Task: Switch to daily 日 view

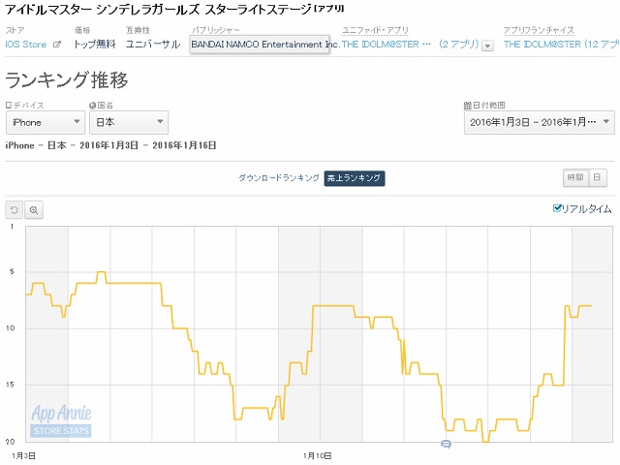Action: pos(598,177)
